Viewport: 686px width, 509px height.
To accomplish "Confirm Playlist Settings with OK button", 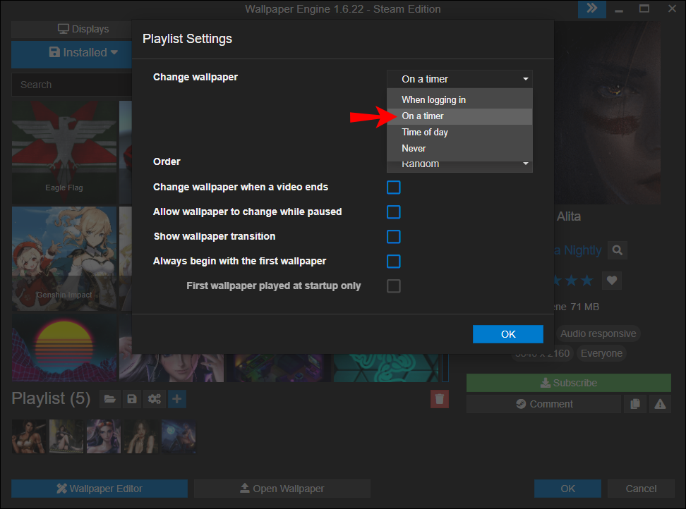I will 508,334.
